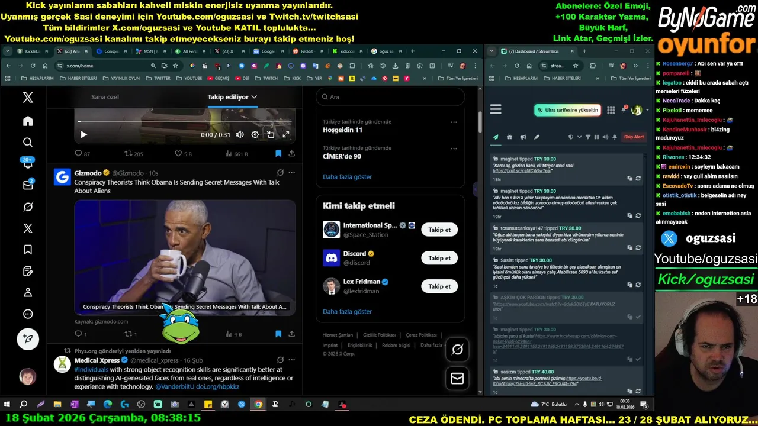
Task: Reply to the Gizmodo post
Action: point(81,334)
